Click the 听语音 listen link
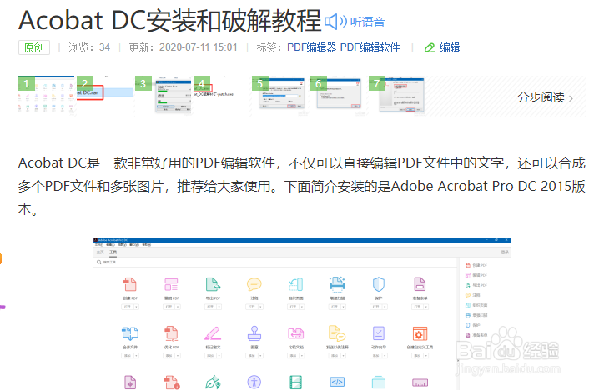This screenshot has width=594, height=390. click(x=367, y=22)
